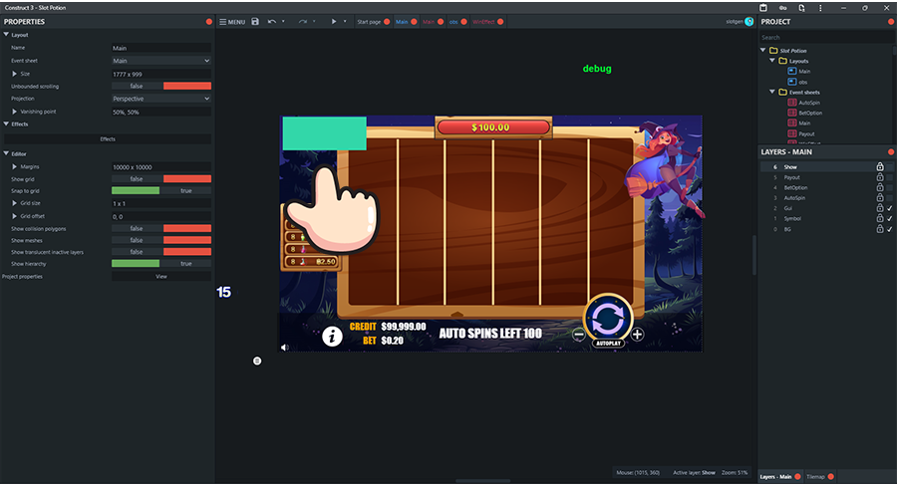The height and width of the screenshot is (486, 897).
Task: Collapse the Effects properties section
Action: pos(6,124)
